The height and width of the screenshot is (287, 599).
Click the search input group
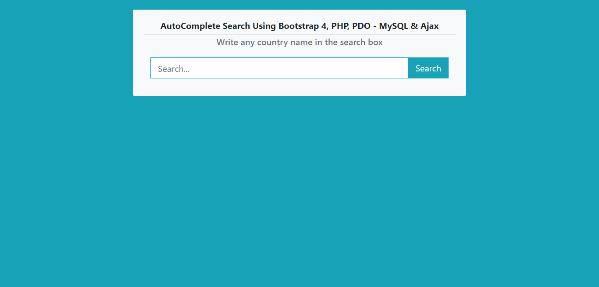tap(299, 68)
